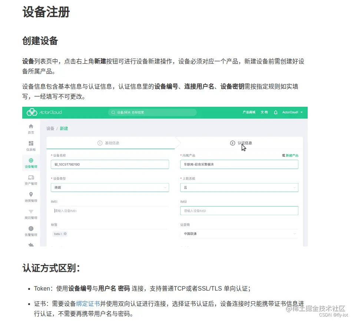Viewport: 354px width, 321px height.
Task: Click the search magnifier in search bar
Action: coord(113,112)
